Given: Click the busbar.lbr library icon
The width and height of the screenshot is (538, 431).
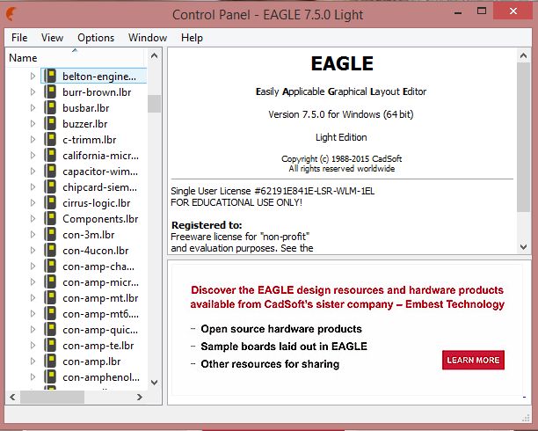Looking at the screenshot, I should pos(50,108).
